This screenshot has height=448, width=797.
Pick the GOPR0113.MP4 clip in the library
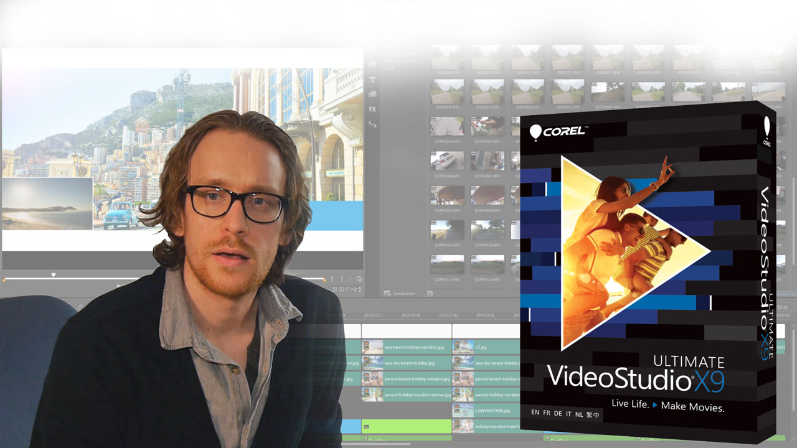[447, 264]
